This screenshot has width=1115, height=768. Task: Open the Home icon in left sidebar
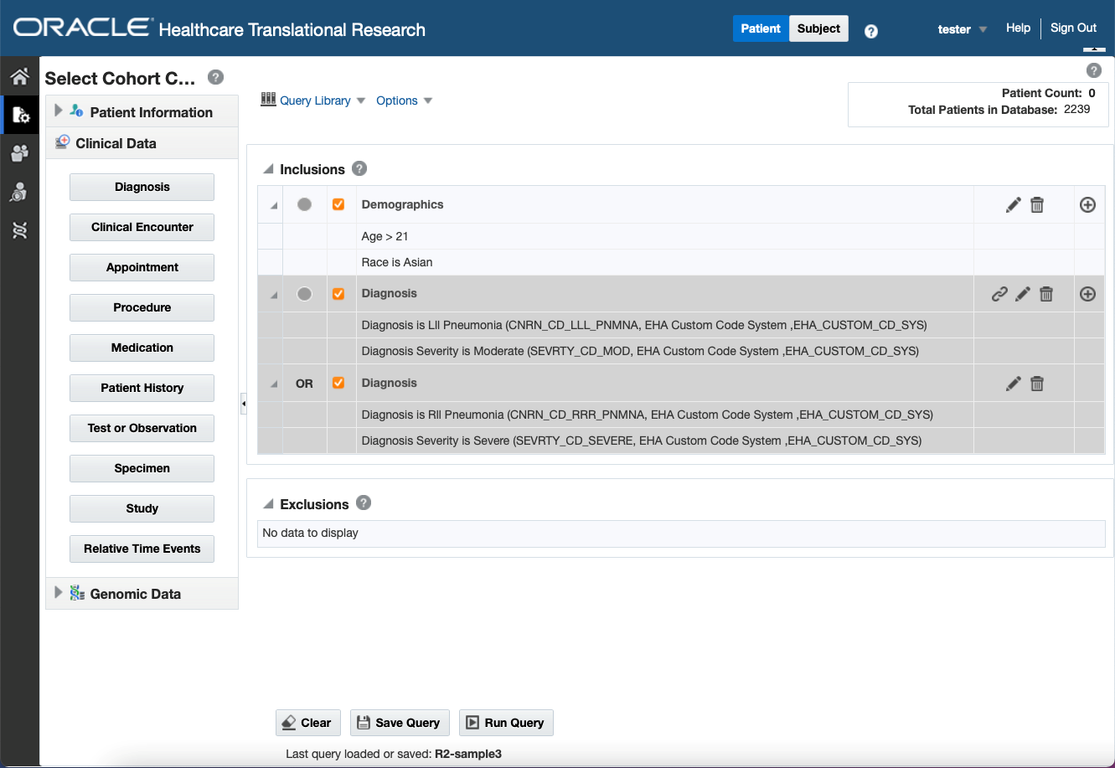pos(20,78)
